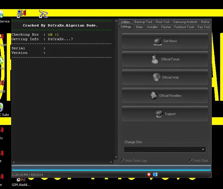Click the log scroll left arrow
This screenshot has height=189, width=223.
tap(14, 162)
